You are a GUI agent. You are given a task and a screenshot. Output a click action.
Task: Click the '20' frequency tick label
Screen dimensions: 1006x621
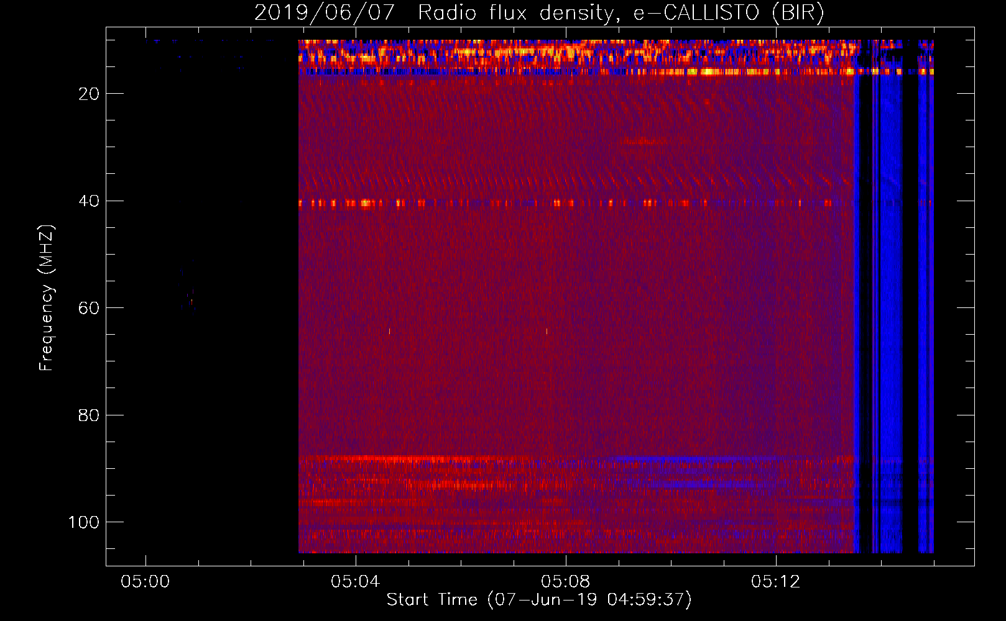pos(89,94)
